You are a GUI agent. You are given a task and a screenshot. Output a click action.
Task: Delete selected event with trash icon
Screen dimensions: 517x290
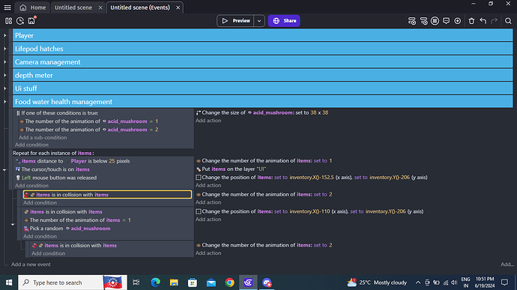[x=471, y=21]
